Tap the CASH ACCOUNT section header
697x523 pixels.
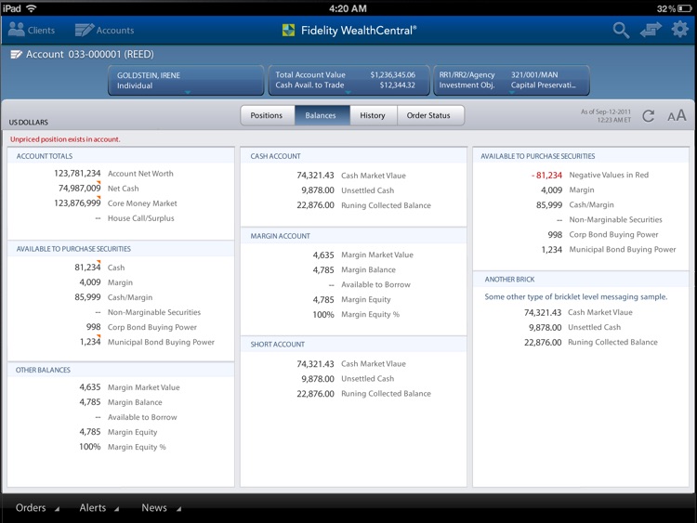[x=276, y=156]
